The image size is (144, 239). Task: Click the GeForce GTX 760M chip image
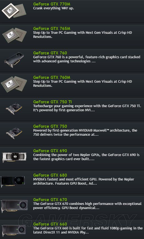point(14,84)
